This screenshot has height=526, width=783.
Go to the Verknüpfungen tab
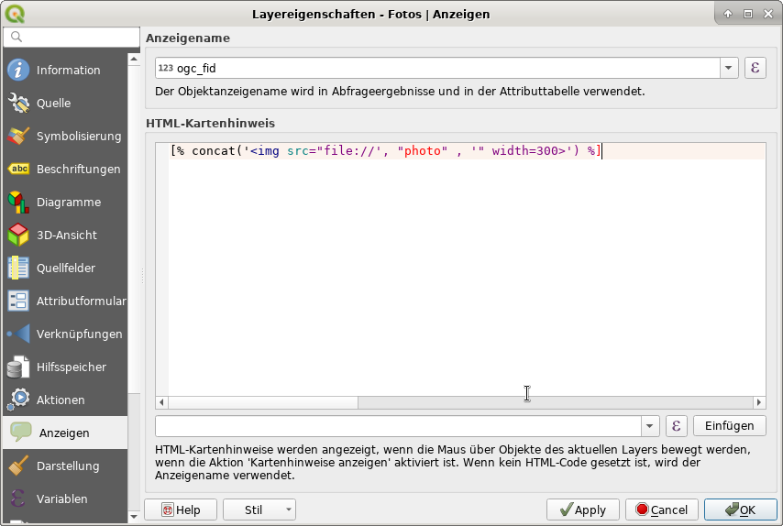click(79, 334)
